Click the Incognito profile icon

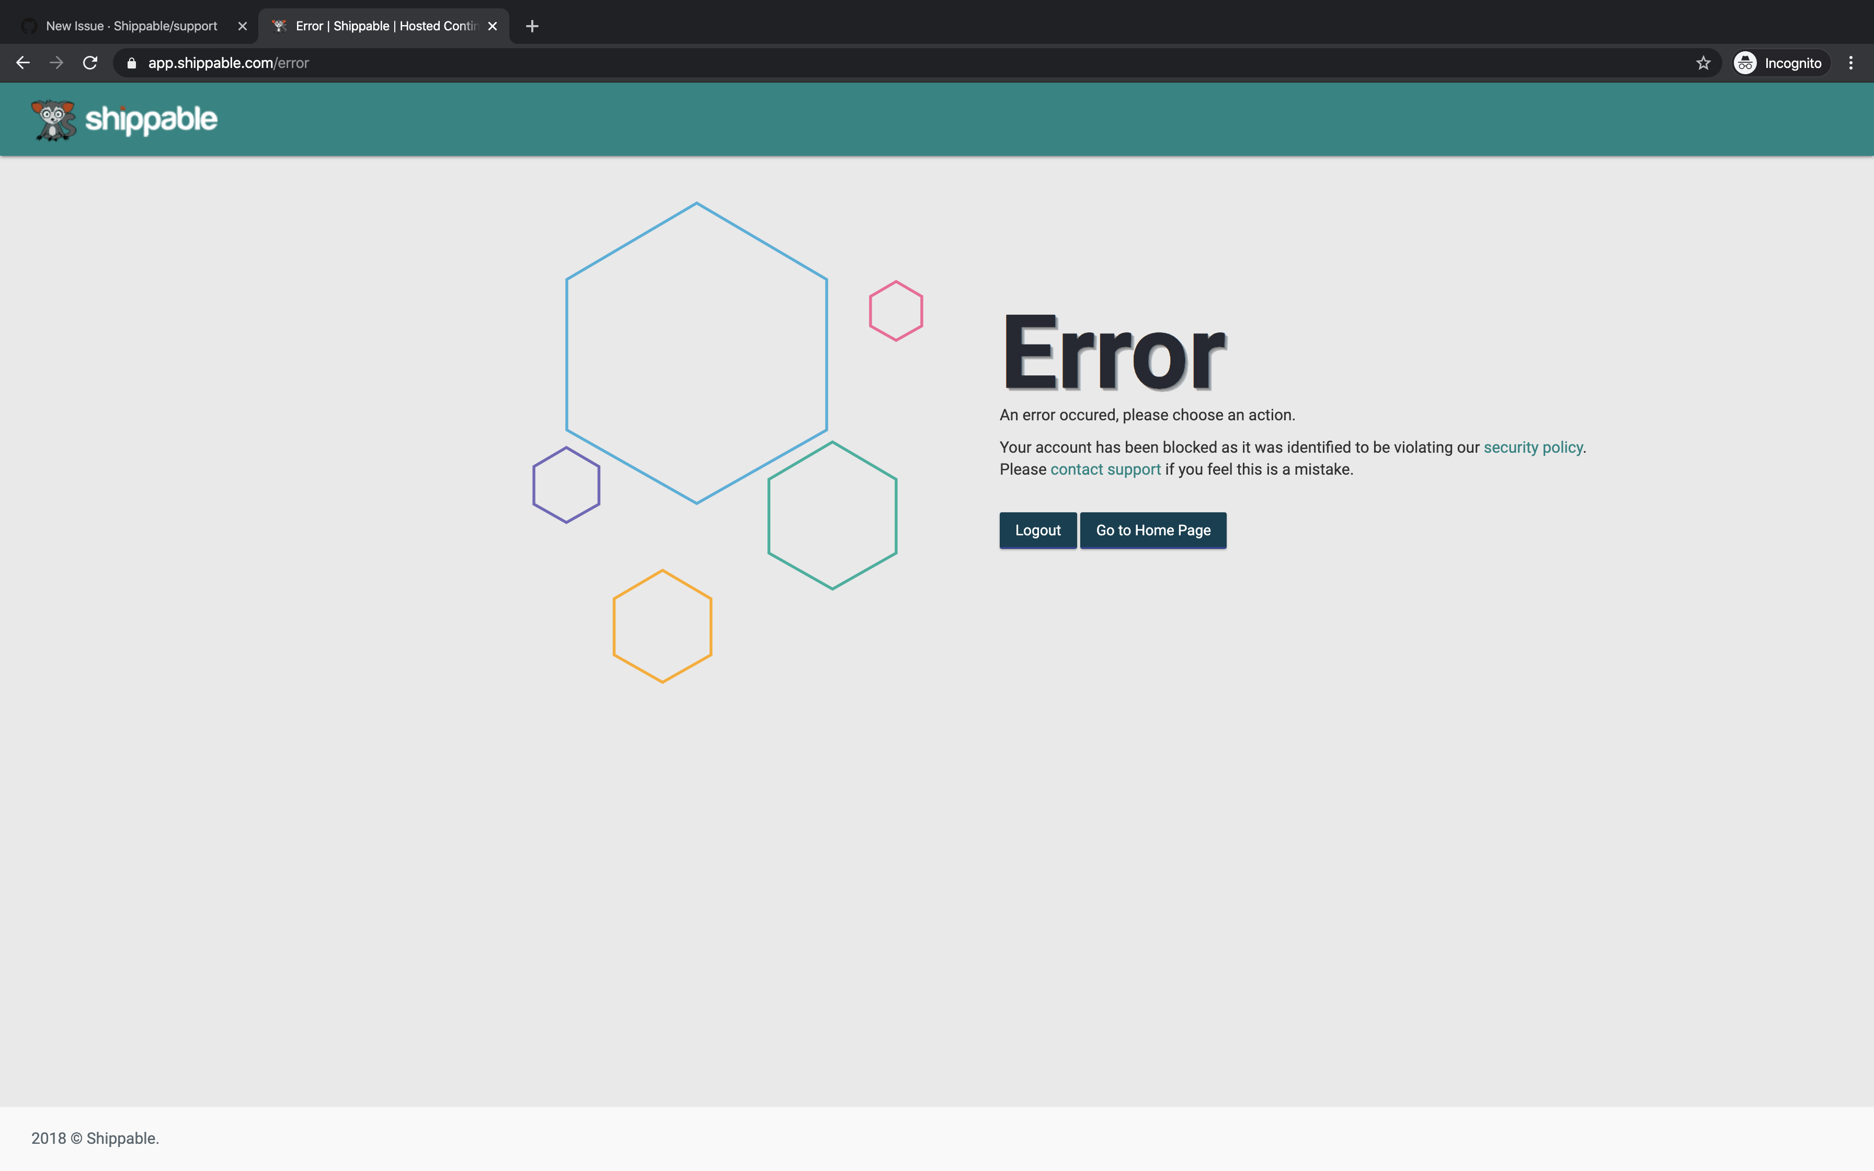(x=1745, y=63)
